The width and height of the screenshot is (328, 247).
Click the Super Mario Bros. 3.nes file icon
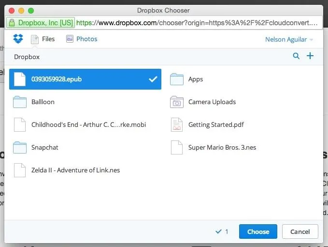pyautogui.click(x=177, y=147)
